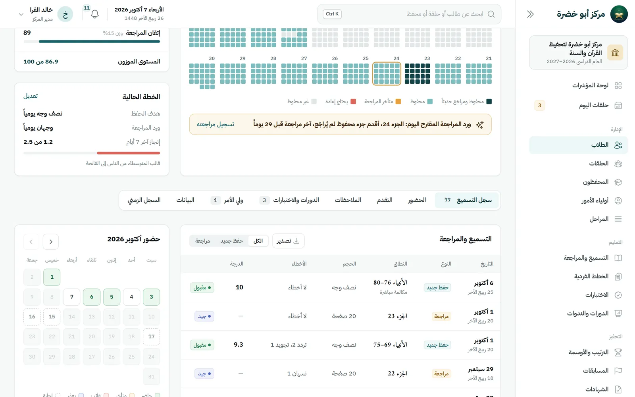Open حلقات اليوم calendar icon
The height and width of the screenshot is (397, 635).
tap(618, 105)
